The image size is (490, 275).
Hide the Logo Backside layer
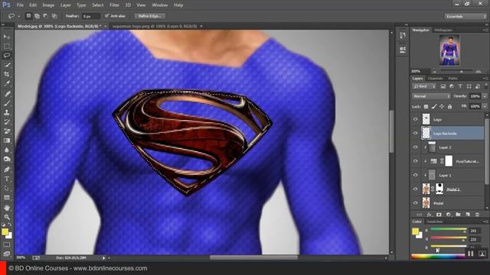click(x=415, y=133)
